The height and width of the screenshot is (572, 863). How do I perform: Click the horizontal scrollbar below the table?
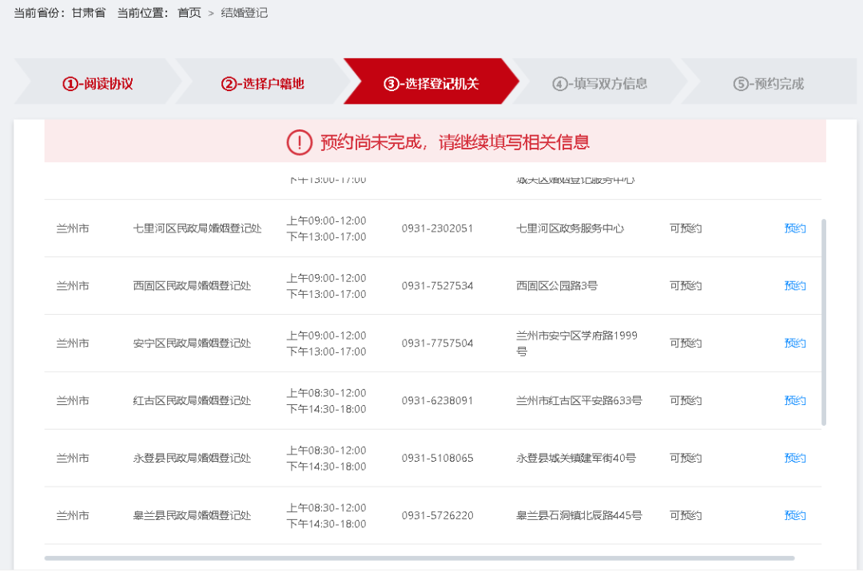coord(420,558)
